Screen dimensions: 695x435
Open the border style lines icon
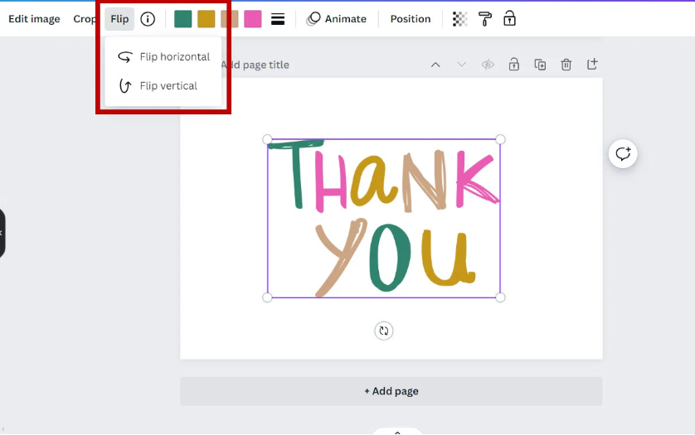[278, 19]
